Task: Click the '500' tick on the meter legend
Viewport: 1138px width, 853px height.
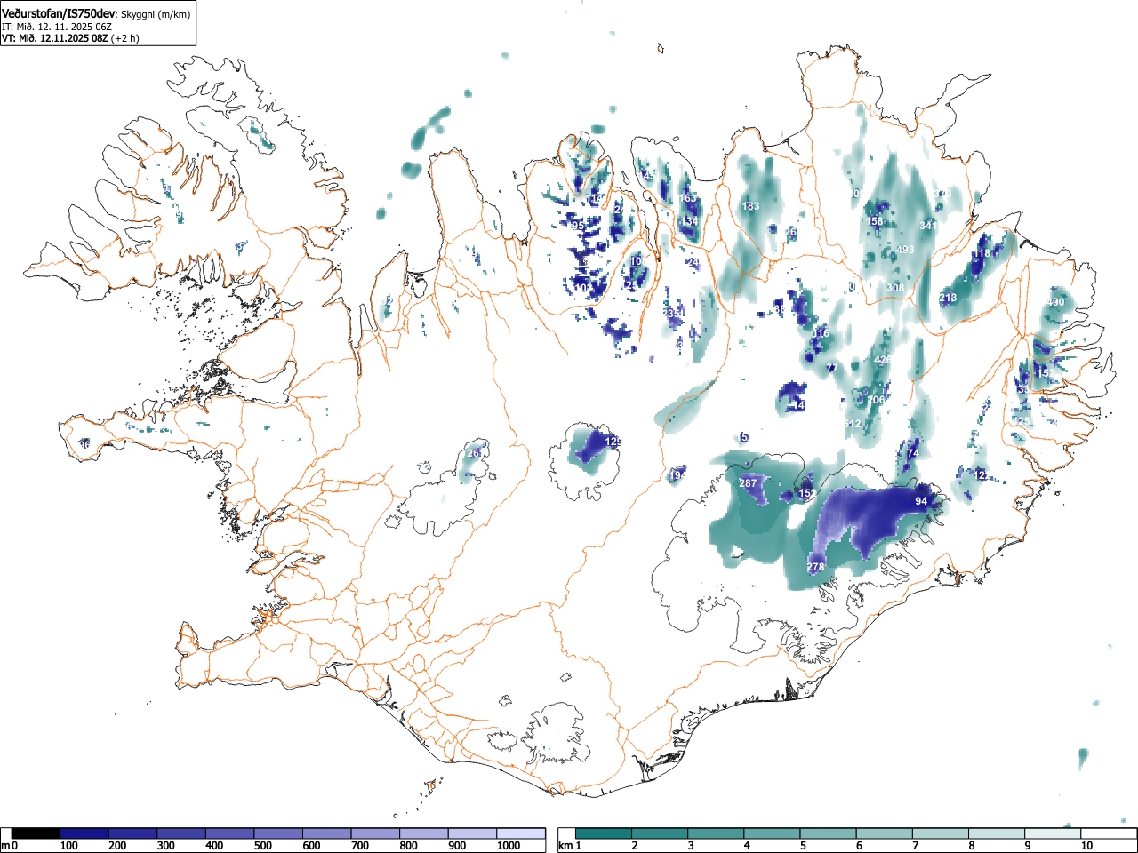Action: coord(263,846)
